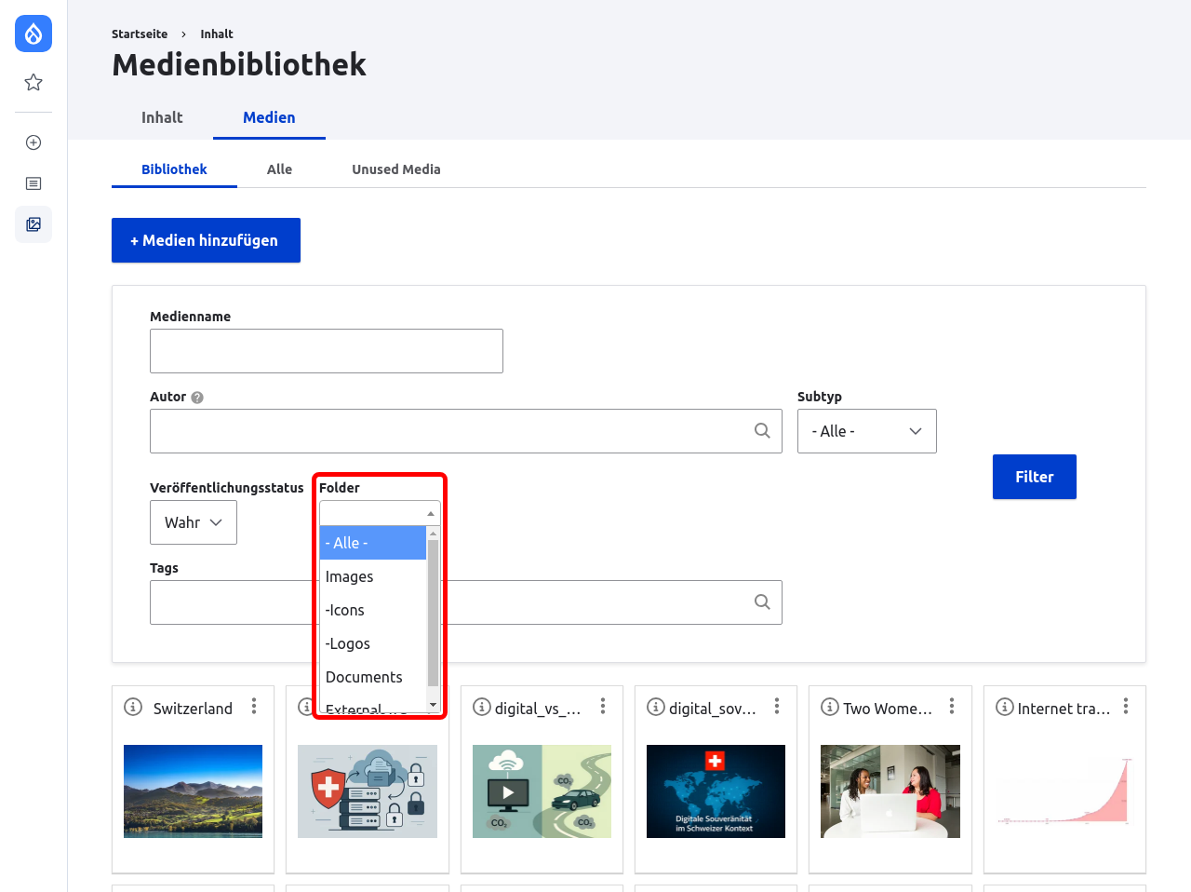Show info for Internet tra... media item
Image resolution: width=1191 pixels, height=892 pixels.
point(1005,707)
